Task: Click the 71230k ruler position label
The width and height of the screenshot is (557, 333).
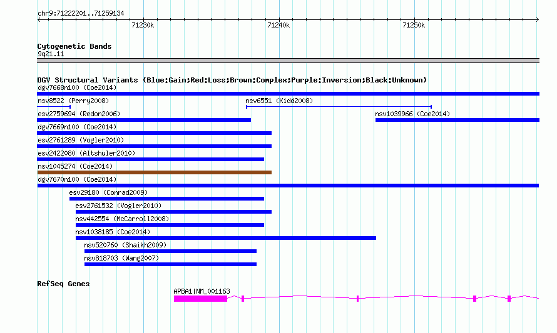Action: coord(143,25)
